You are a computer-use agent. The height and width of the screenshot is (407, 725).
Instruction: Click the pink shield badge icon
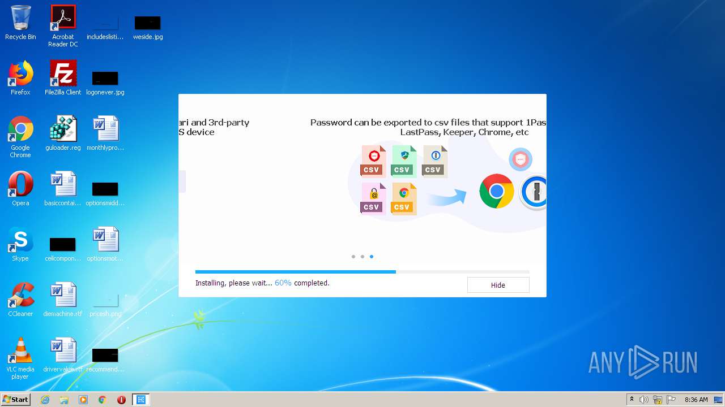point(521,159)
